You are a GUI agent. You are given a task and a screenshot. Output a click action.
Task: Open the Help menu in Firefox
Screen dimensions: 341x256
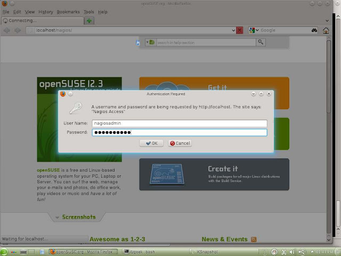tap(103, 12)
